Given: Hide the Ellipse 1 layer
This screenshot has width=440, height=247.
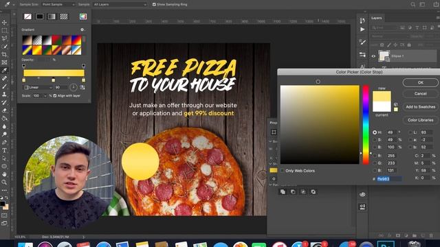Looking at the screenshot, I should (373, 56).
